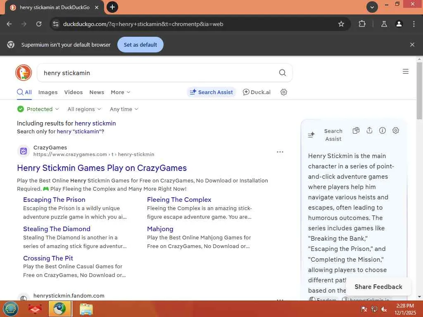
Task: Click the henry stickmin corrected spelling link
Action: click(95, 123)
